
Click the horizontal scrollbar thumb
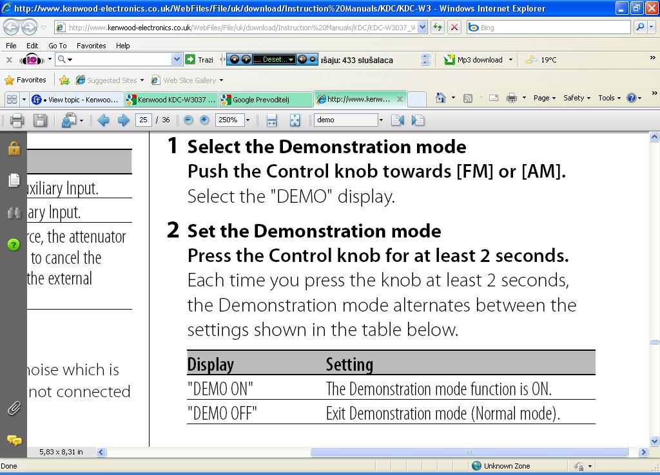[469, 452]
